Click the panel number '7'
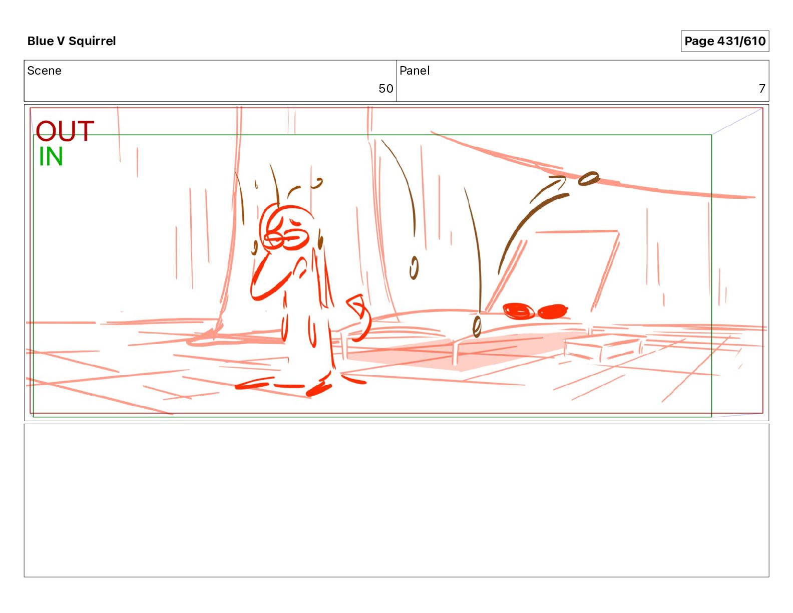This screenshot has width=793, height=613. click(762, 89)
